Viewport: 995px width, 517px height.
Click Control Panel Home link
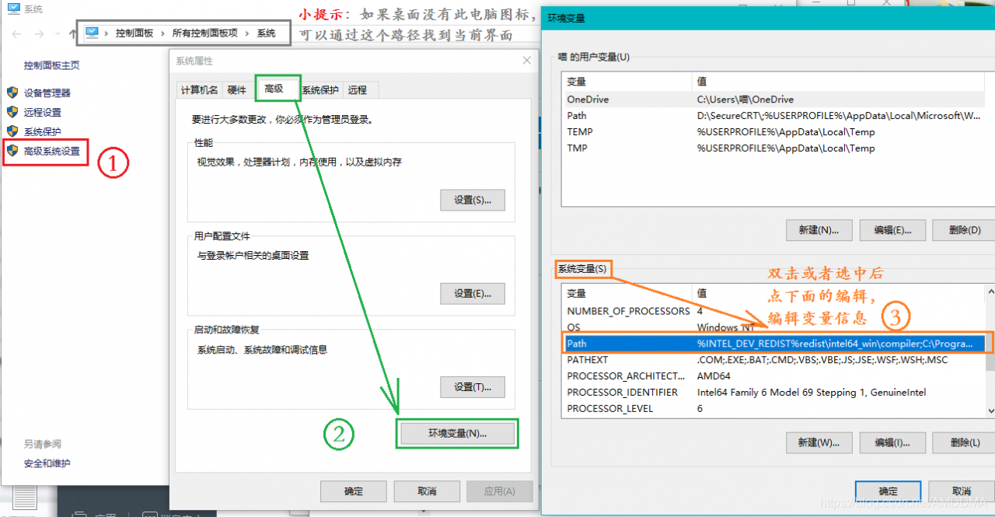coord(51,65)
